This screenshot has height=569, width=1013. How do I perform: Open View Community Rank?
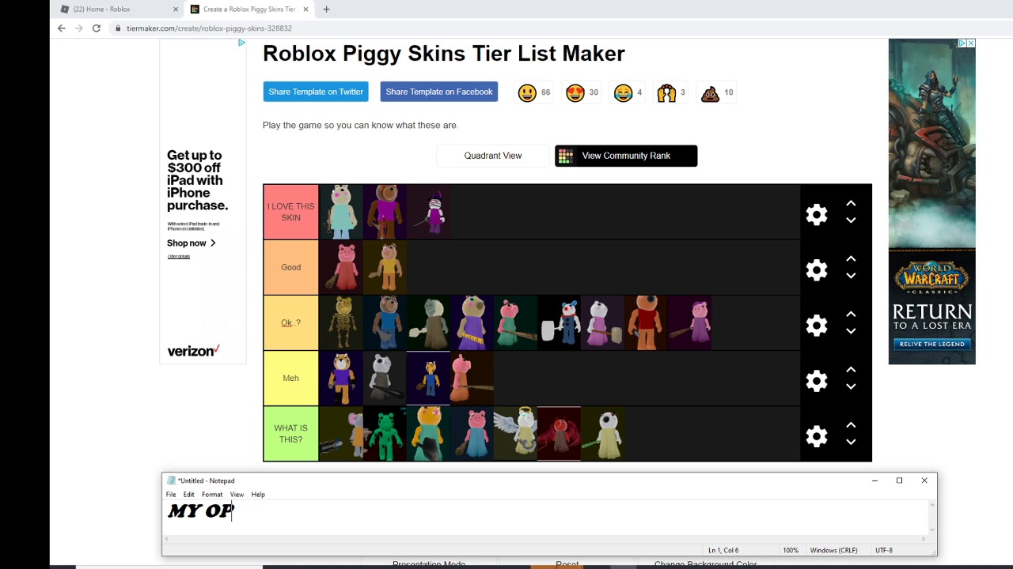pyautogui.click(x=626, y=156)
